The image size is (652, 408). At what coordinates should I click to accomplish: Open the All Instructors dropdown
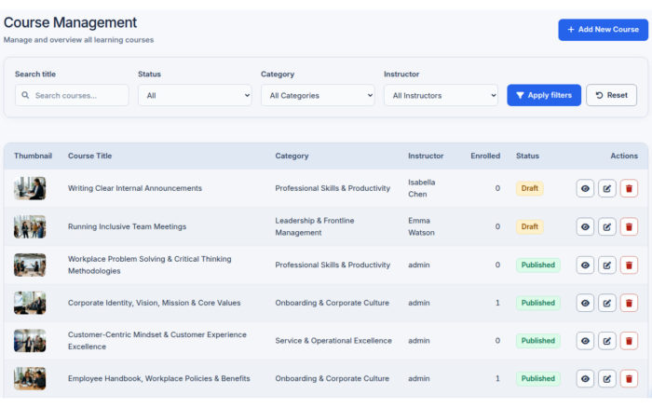(441, 95)
